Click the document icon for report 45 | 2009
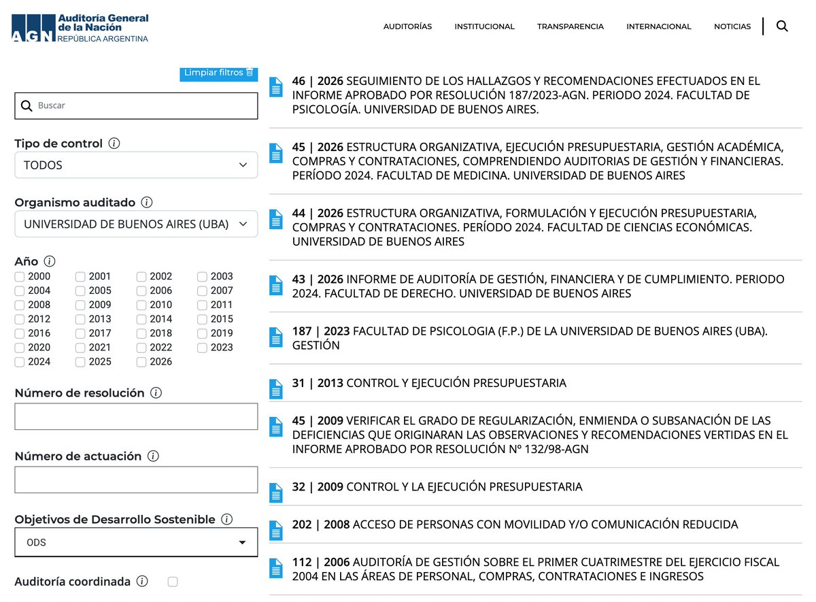The width and height of the screenshot is (816, 602). (276, 427)
